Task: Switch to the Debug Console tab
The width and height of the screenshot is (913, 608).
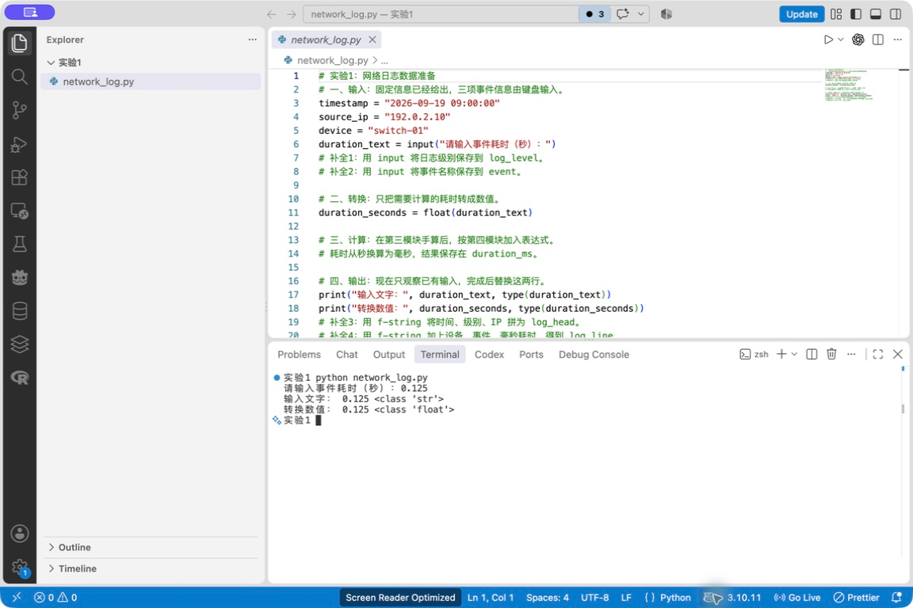Action: [594, 355]
